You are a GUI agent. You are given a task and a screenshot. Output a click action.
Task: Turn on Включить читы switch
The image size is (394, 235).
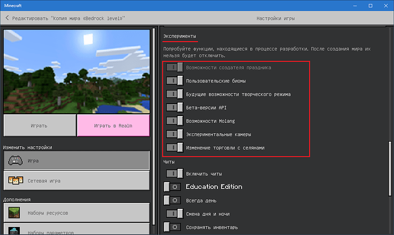[175, 174]
